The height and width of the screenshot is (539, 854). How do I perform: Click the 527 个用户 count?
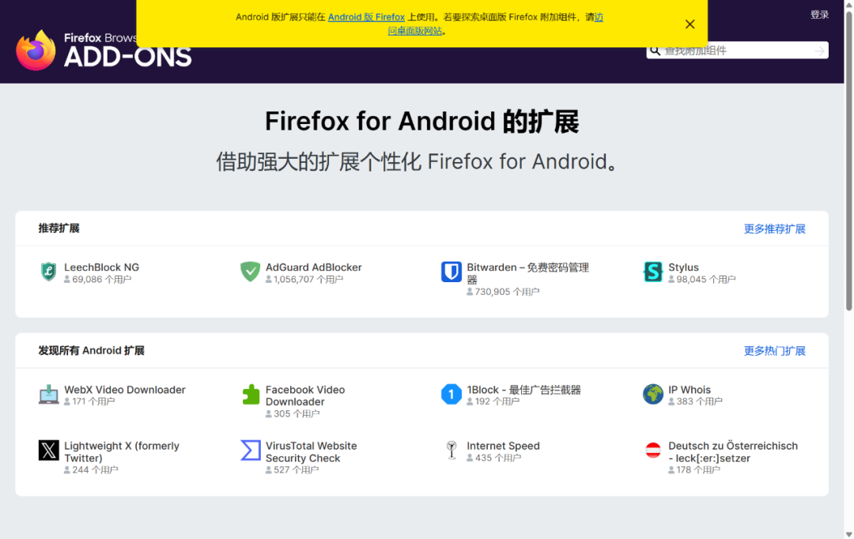coord(292,470)
